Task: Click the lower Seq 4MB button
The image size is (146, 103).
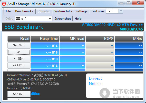Action: point(19,94)
